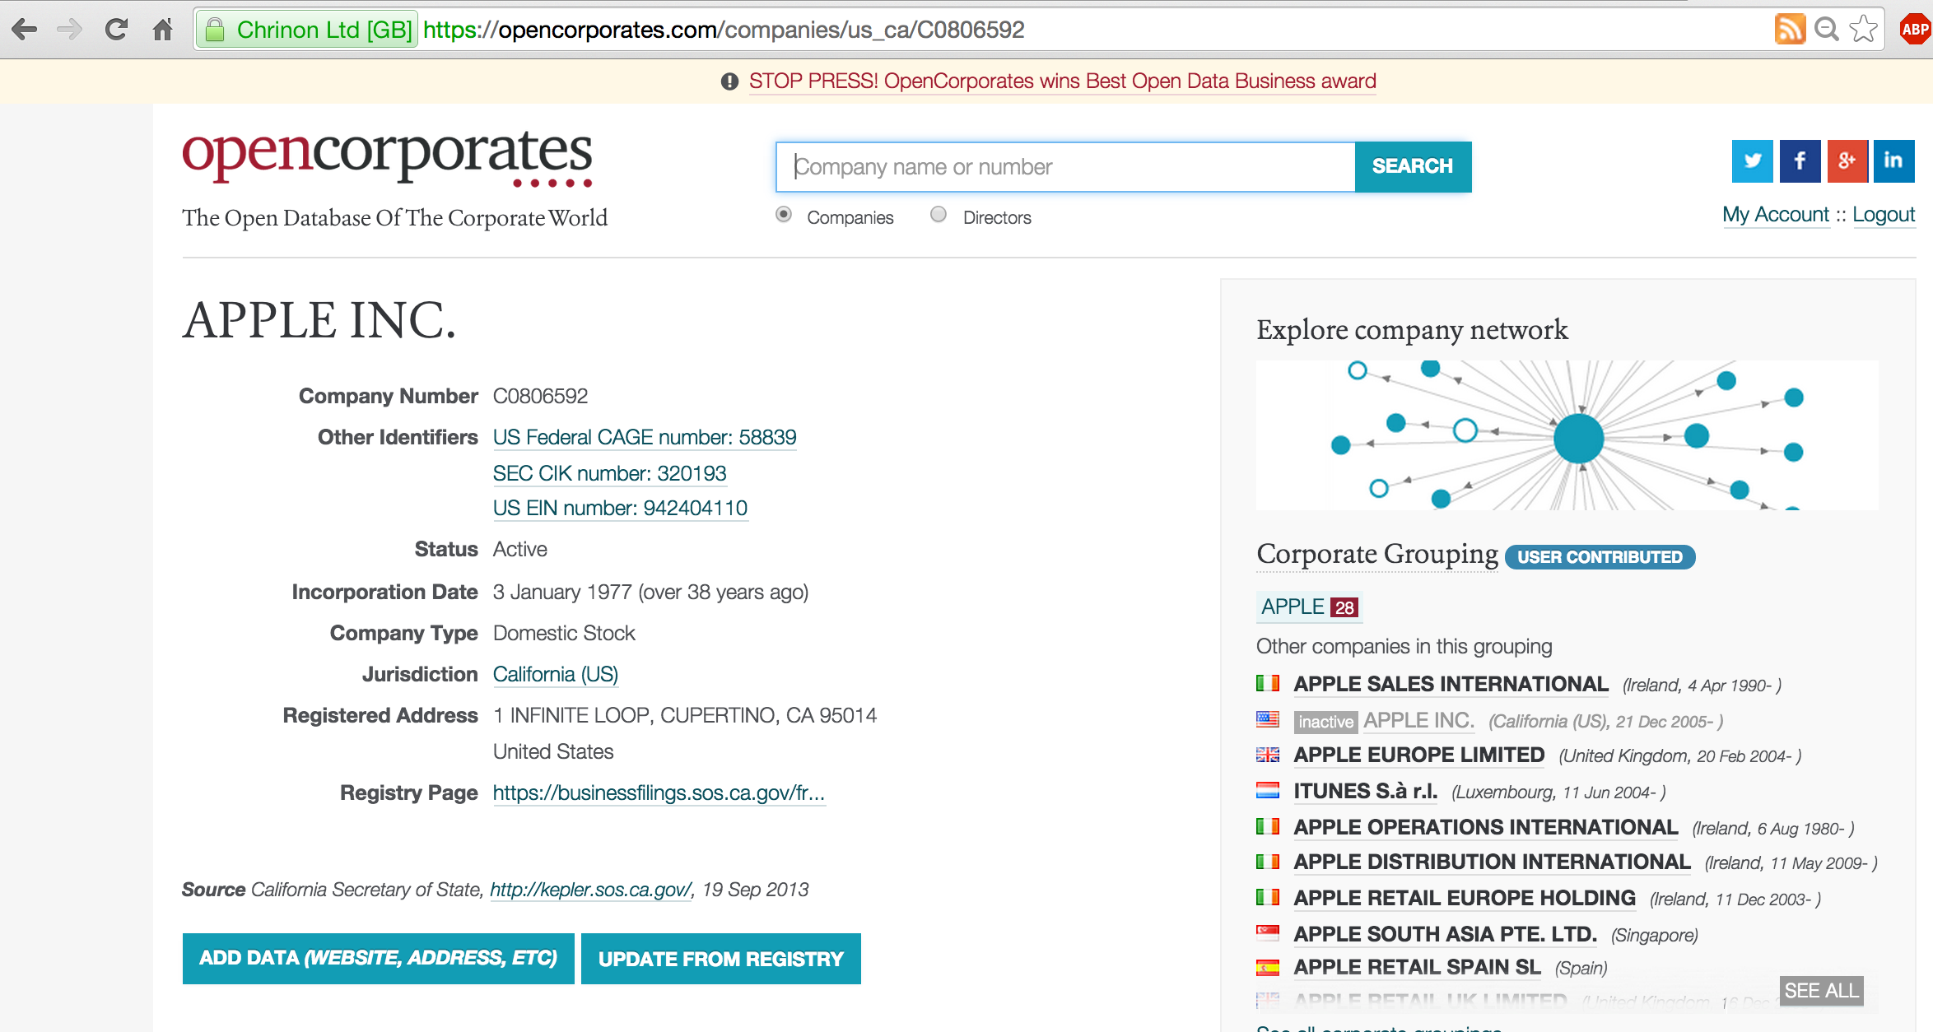
Task: Open the AdBlock Plus extension icon
Action: pyautogui.click(x=1915, y=30)
